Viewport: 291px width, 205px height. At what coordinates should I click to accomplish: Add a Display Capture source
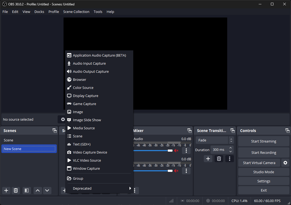pyautogui.click(x=85, y=96)
